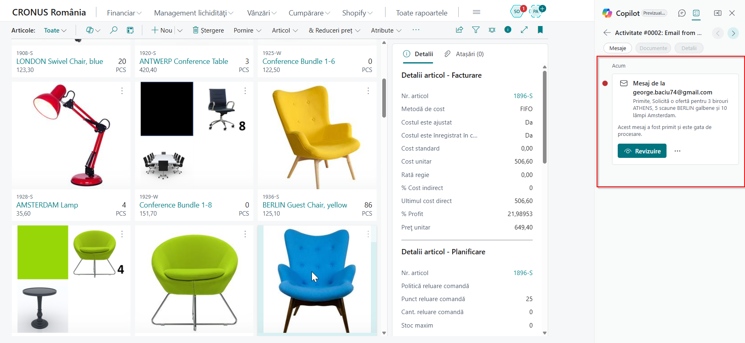Screen dimensions: 745x343
Task: Click the Ștergere delete button
Action: (208, 31)
